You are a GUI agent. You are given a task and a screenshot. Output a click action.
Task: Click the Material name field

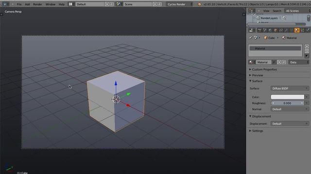(263, 62)
